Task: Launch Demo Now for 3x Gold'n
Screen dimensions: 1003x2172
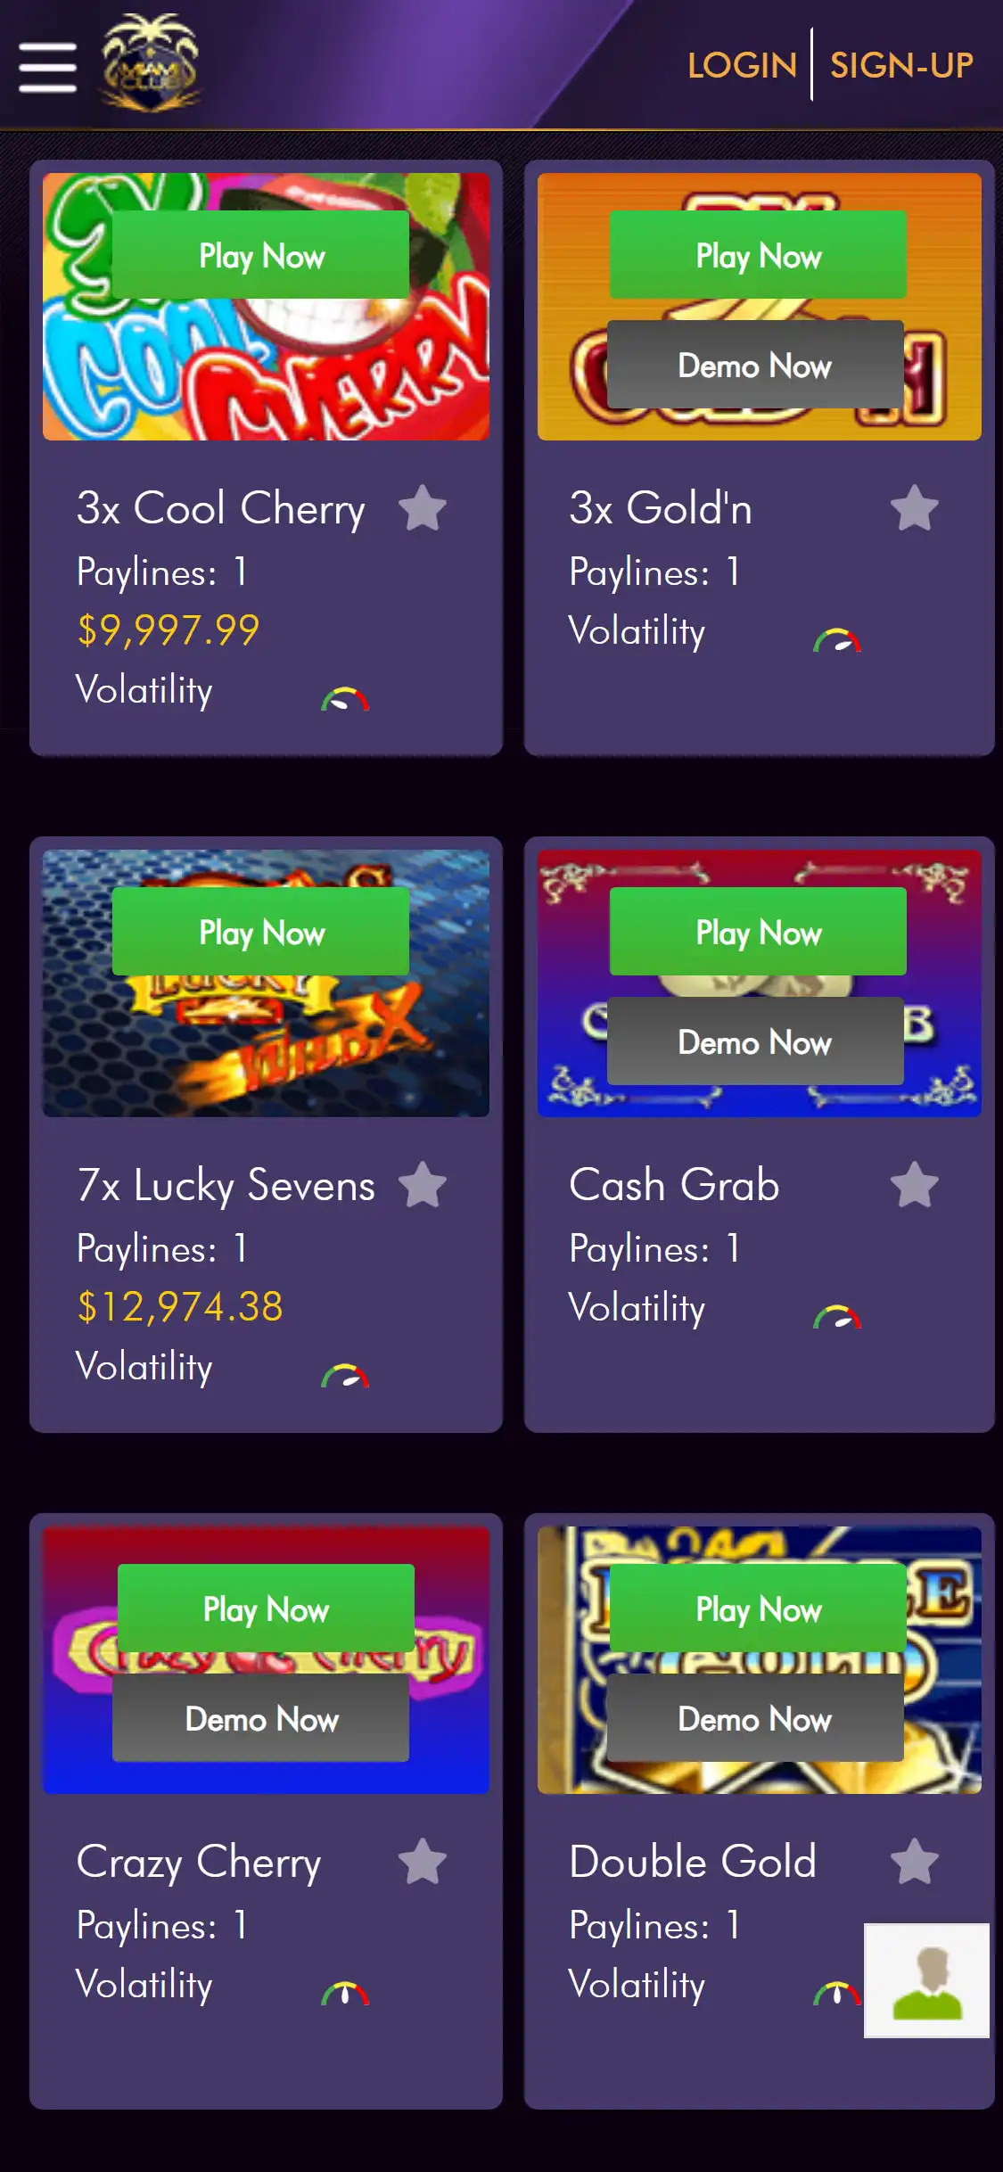Action: (x=755, y=365)
